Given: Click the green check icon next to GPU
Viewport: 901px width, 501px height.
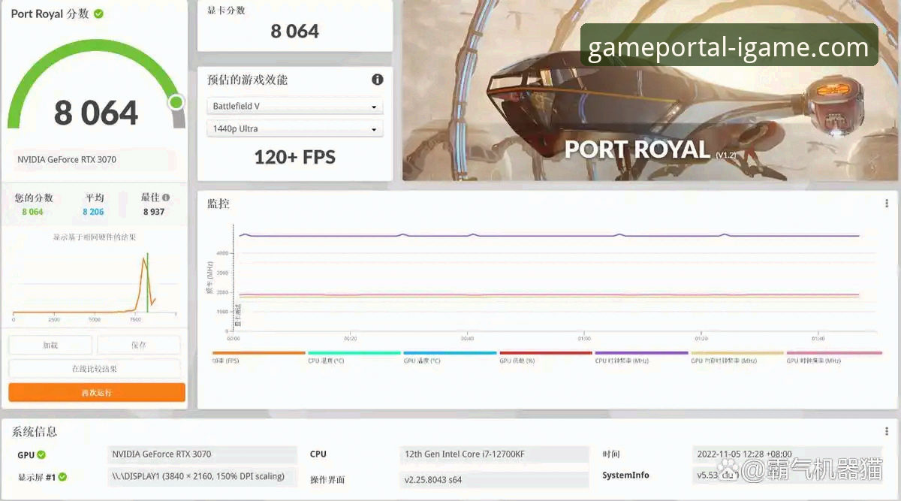Looking at the screenshot, I should 41,454.
